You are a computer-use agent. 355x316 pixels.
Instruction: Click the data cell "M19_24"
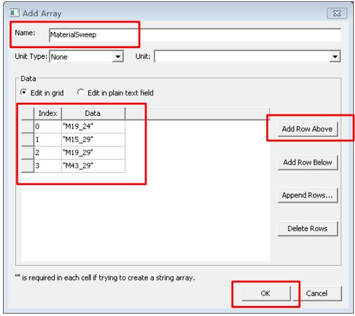[93, 126]
